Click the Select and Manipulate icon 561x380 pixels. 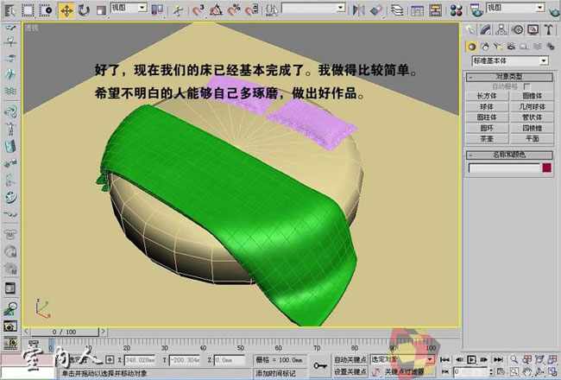(178, 10)
